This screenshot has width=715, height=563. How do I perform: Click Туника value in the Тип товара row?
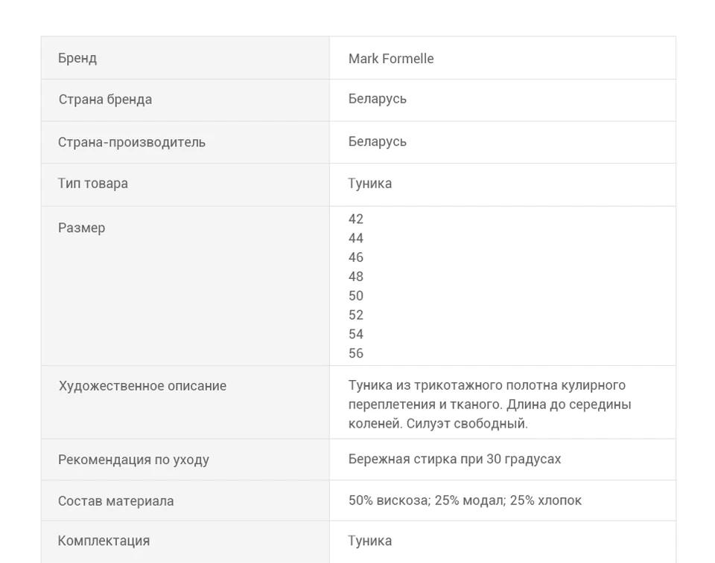(x=370, y=184)
